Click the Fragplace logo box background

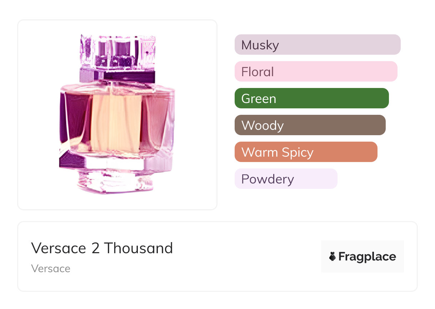[x=362, y=256]
